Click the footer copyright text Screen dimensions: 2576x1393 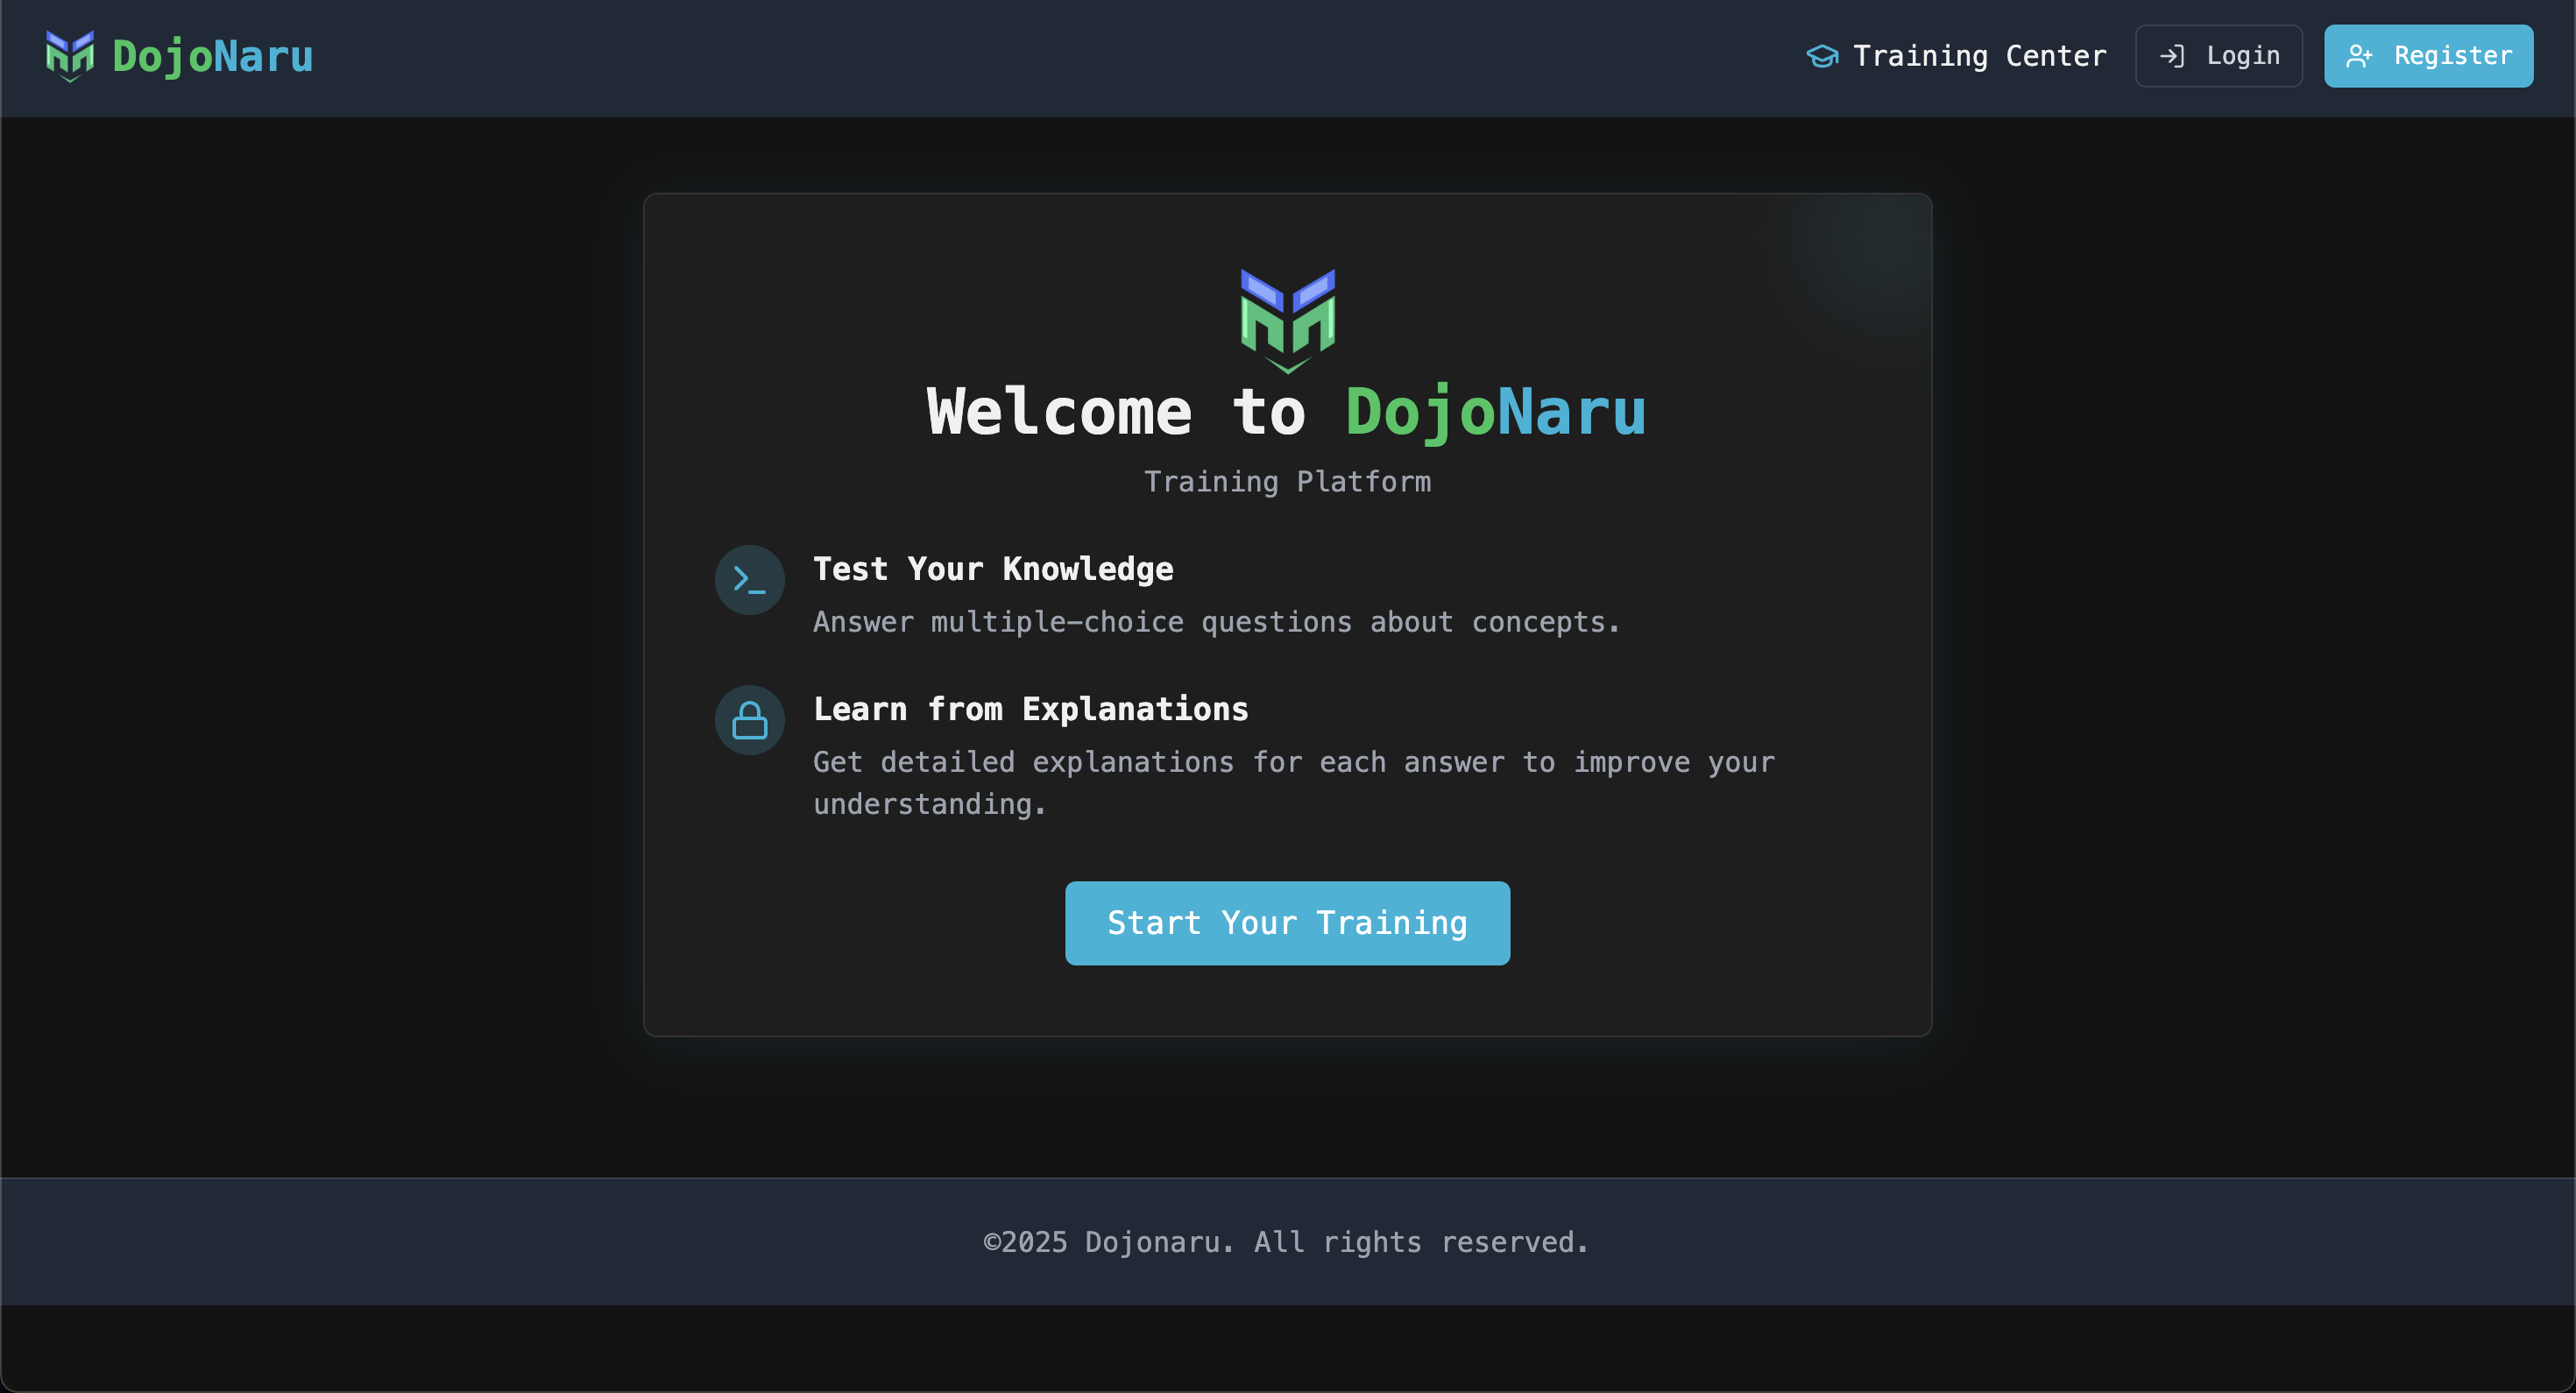(1287, 1242)
